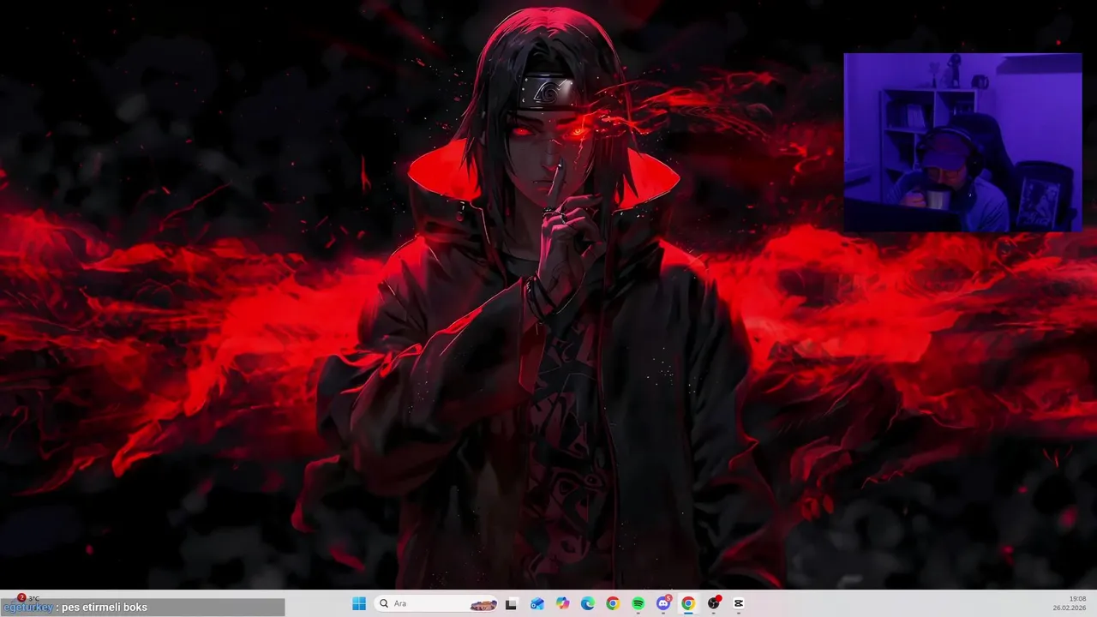The width and height of the screenshot is (1097, 617).
Task: Launch Microsoft Edge from the taskbar
Action: pyautogui.click(x=588, y=603)
